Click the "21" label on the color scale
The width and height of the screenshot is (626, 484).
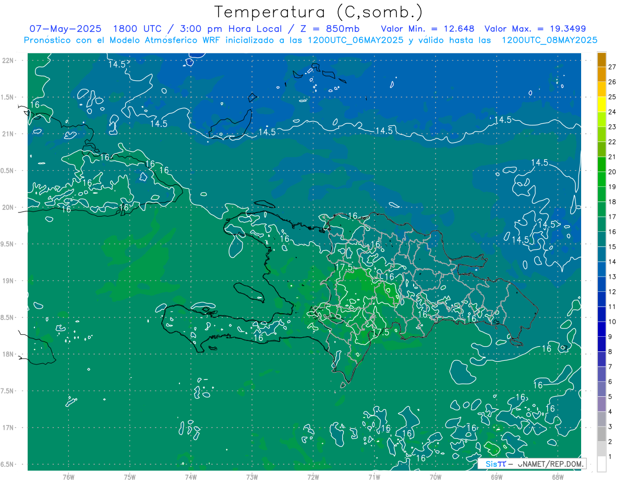tap(612, 157)
